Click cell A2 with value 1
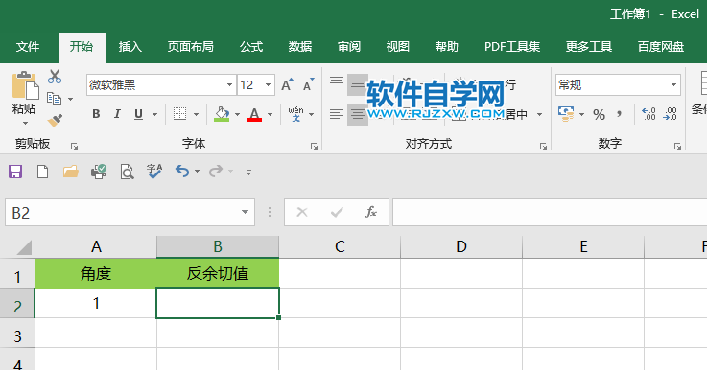The height and width of the screenshot is (370, 707). [96, 303]
